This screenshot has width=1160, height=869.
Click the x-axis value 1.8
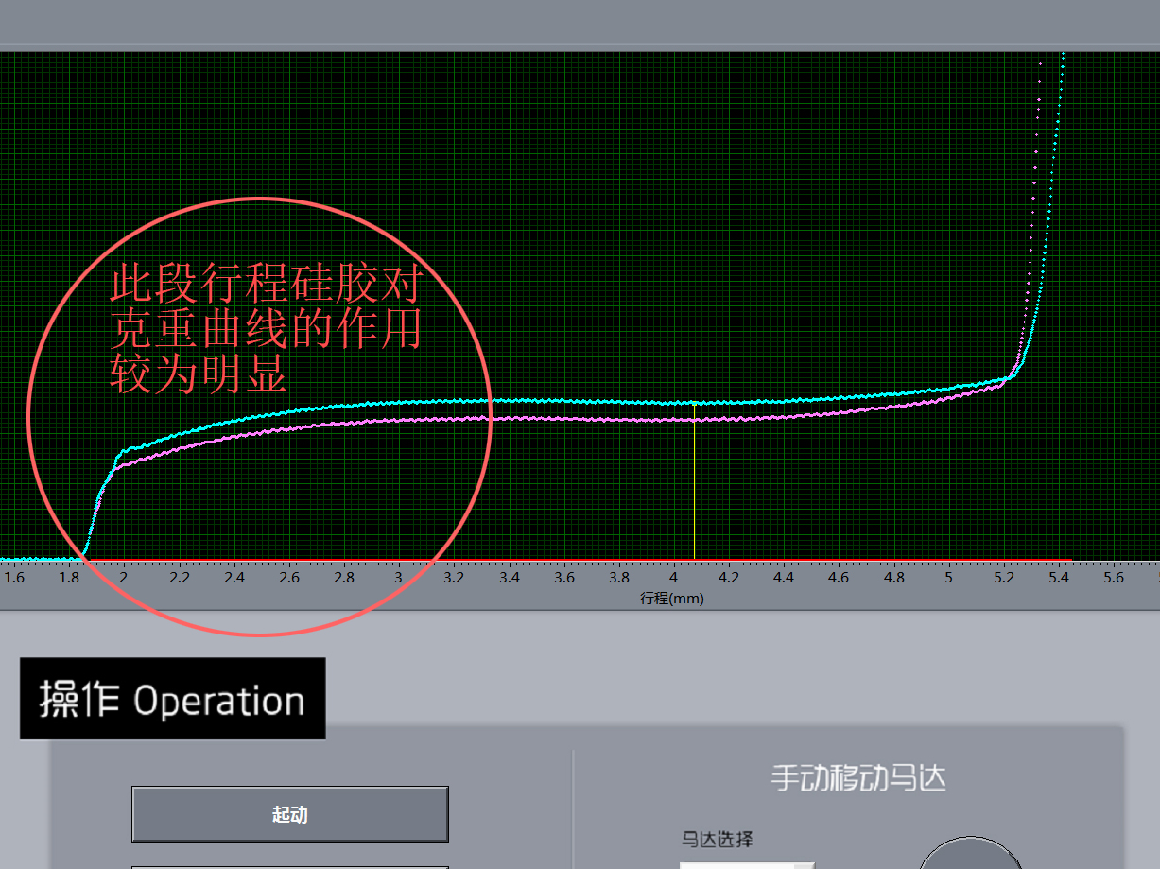pos(68,577)
